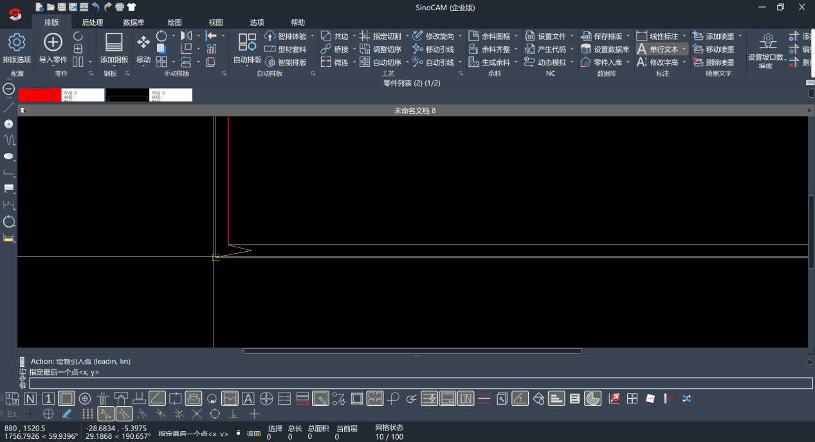
Task: Switch to 绘图 ribbon tab
Action: pyautogui.click(x=174, y=22)
